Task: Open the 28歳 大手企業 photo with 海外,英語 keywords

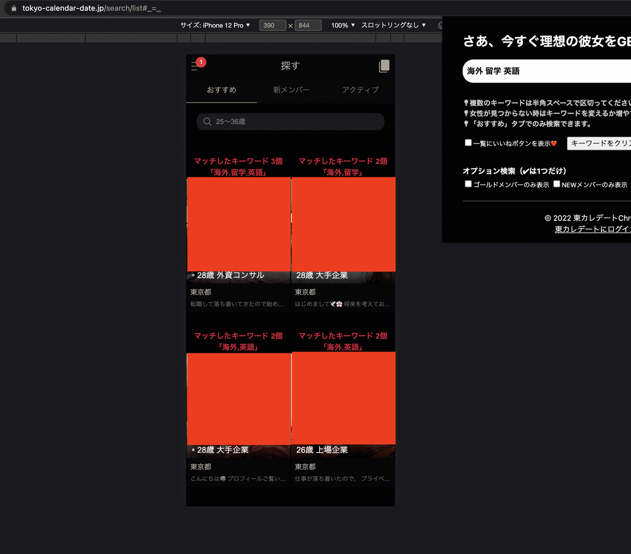Action: [x=239, y=399]
